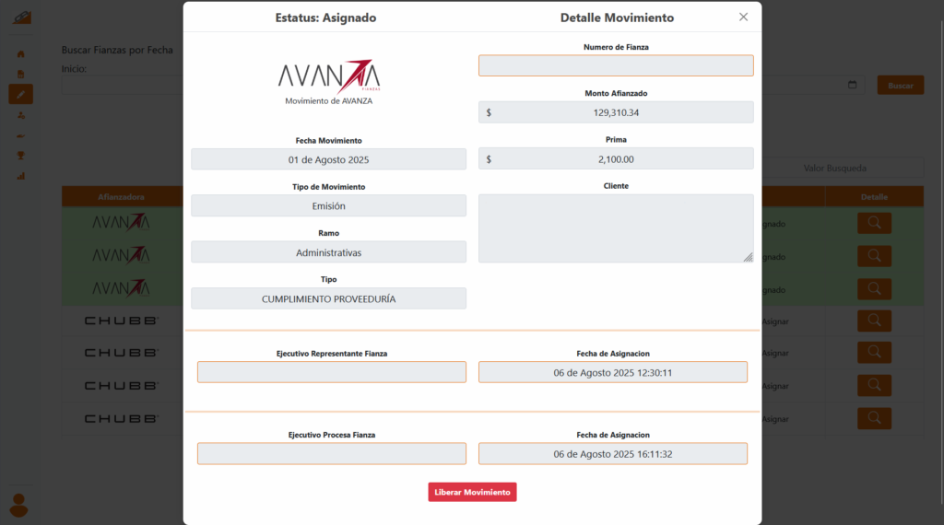Click the Ejecutivo Representante Fianza field
This screenshot has width=944, height=525.
tap(331, 372)
